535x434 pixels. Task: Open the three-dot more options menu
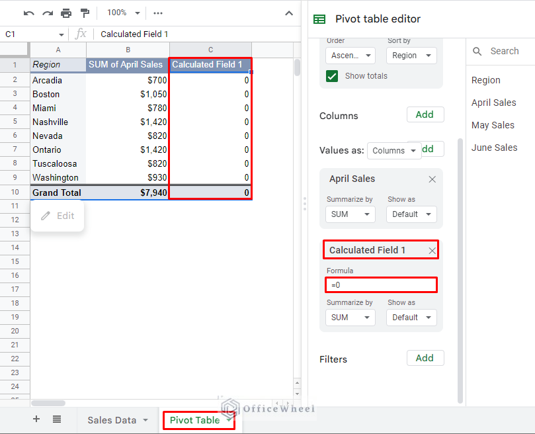(158, 13)
